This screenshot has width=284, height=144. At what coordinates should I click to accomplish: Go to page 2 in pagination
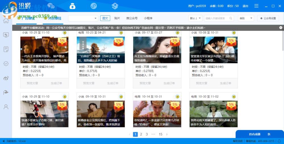[141, 134]
